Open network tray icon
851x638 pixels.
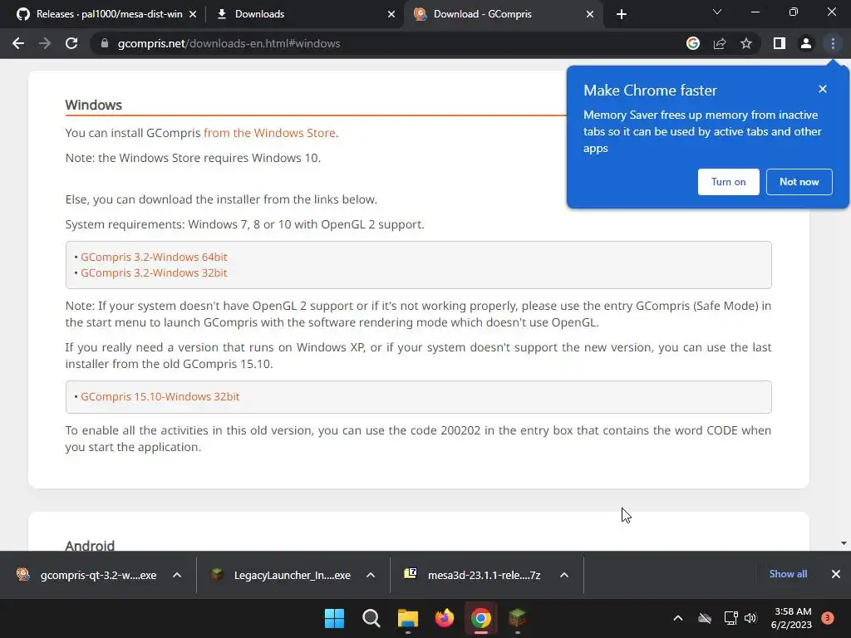click(x=730, y=618)
